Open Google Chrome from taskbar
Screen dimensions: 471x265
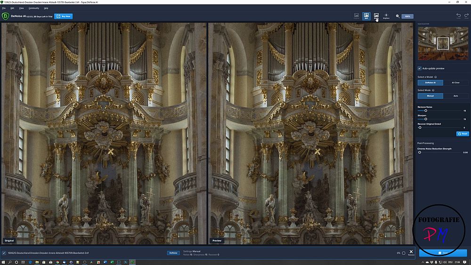(57, 262)
